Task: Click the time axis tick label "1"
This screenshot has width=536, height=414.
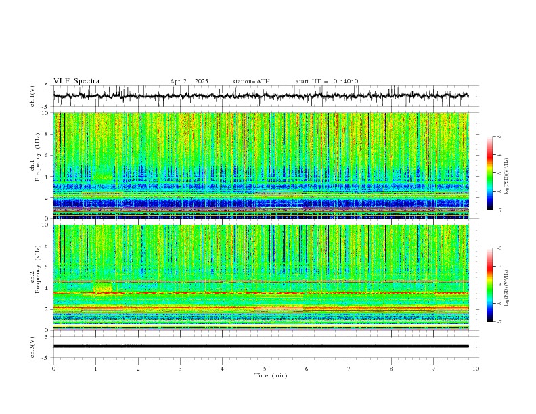Action: [95, 369]
